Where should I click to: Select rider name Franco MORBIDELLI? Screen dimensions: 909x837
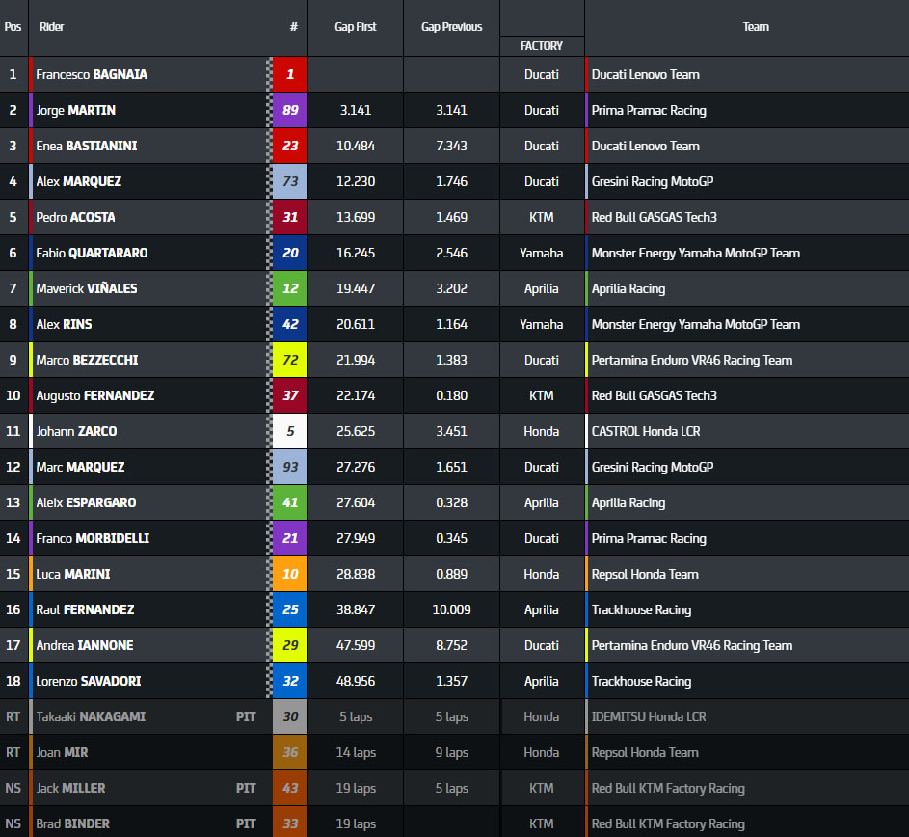(x=93, y=538)
